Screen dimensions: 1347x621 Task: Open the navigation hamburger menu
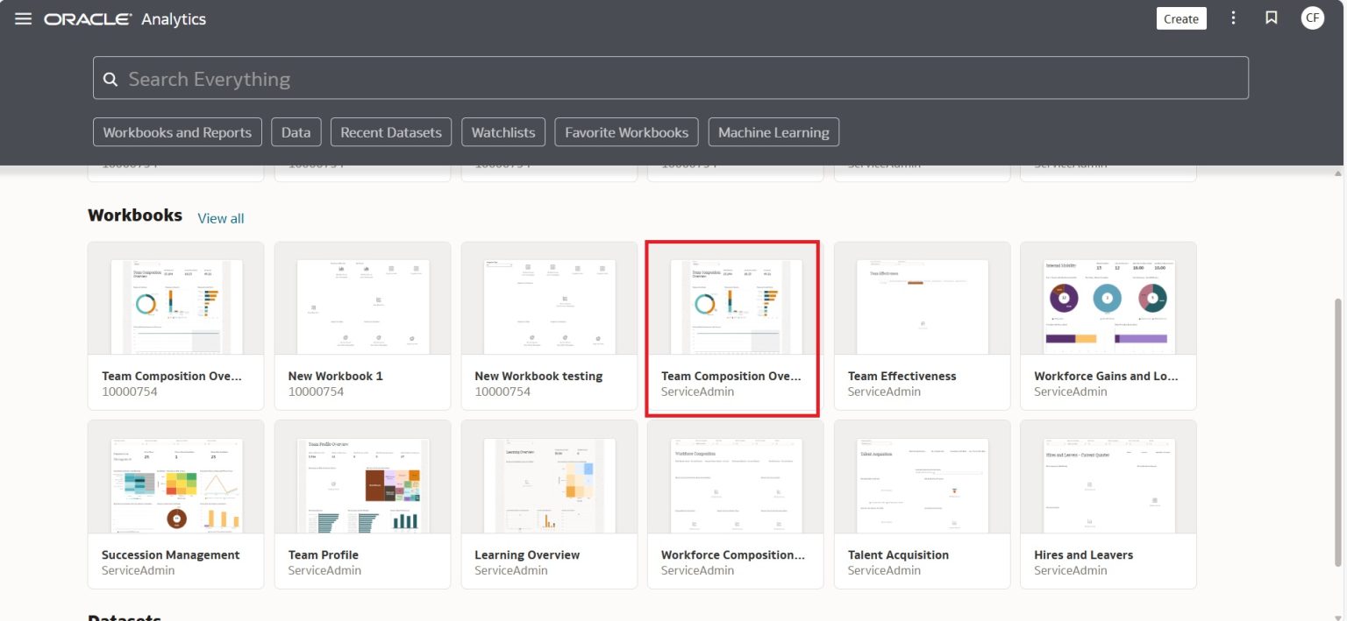click(24, 18)
